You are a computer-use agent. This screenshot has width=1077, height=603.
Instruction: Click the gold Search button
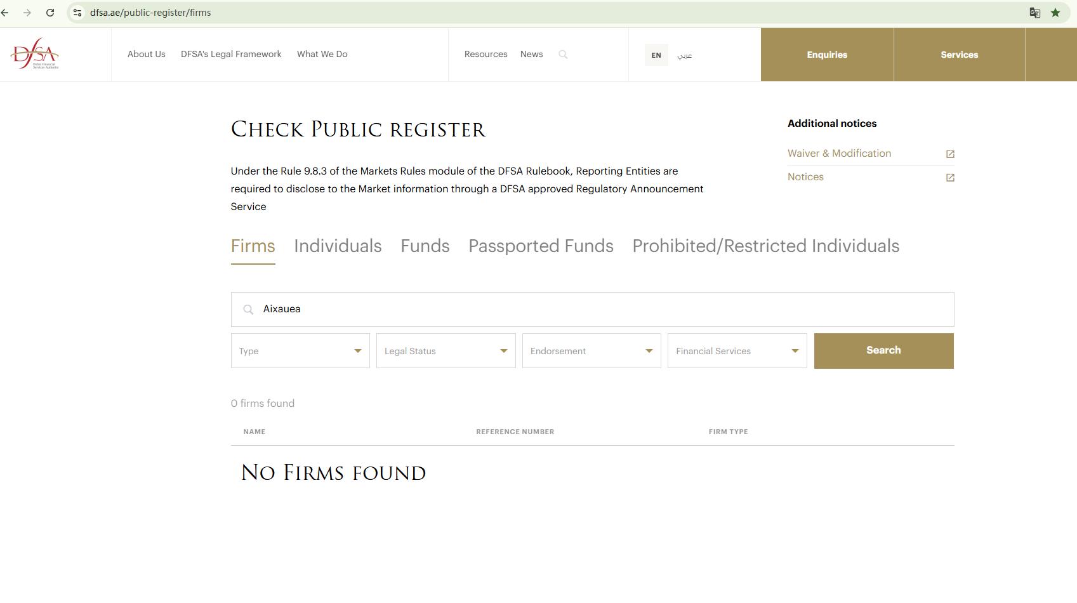point(884,351)
